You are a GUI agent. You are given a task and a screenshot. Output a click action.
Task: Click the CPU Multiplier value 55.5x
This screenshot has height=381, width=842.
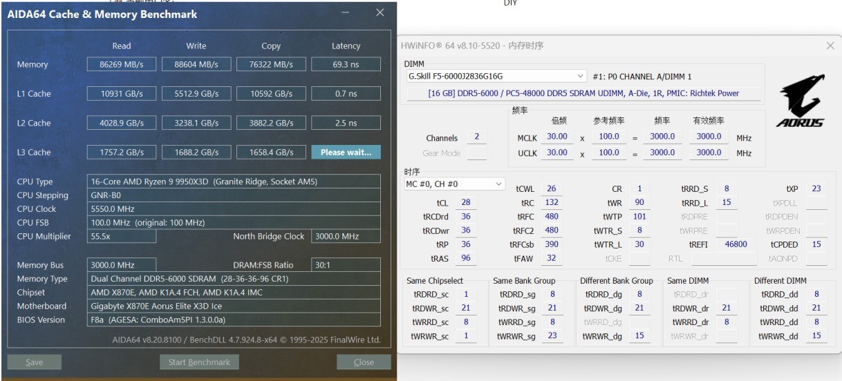[122, 236]
